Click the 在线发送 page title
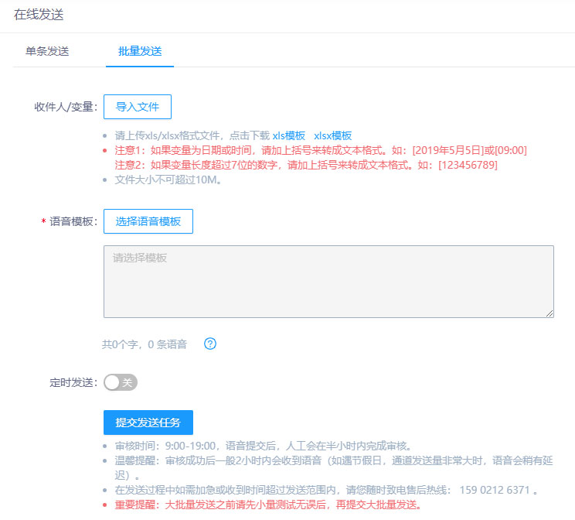 pyautogui.click(x=38, y=15)
